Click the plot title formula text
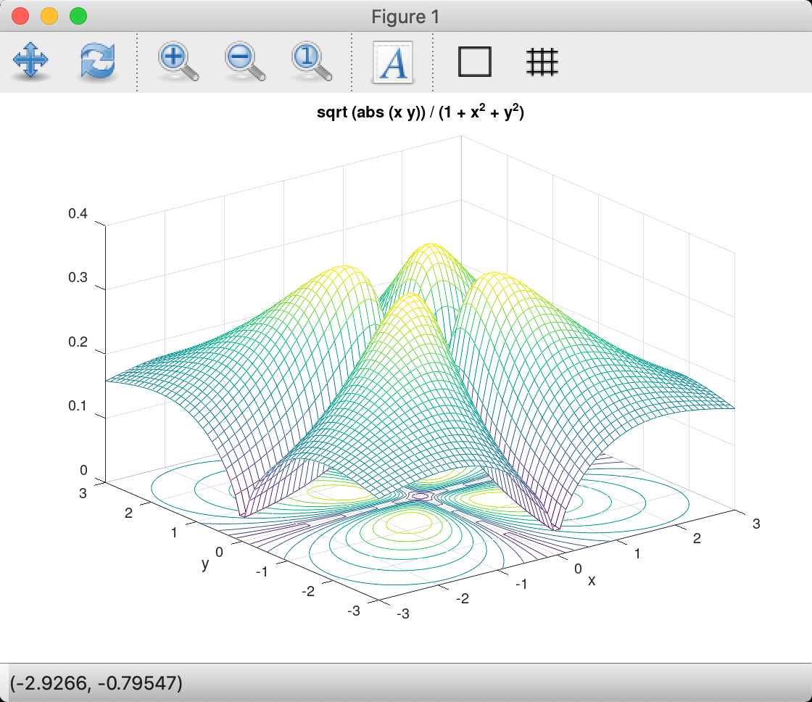The height and width of the screenshot is (702, 812). pos(420,113)
